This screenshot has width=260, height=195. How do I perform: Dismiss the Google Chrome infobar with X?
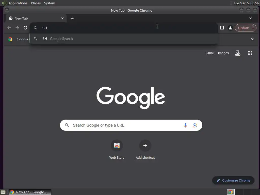click(252, 39)
